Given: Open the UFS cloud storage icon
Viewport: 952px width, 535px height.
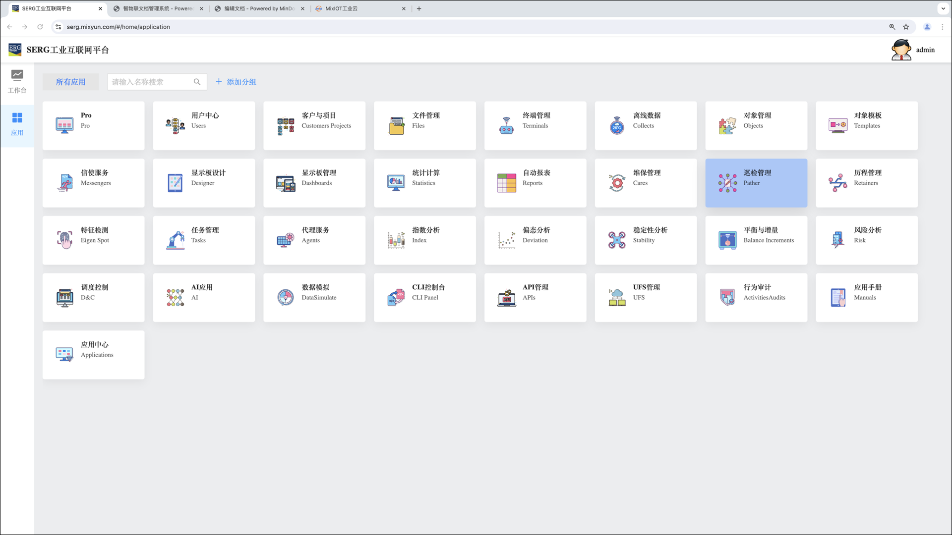Looking at the screenshot, I should click(x=616, y=297).
